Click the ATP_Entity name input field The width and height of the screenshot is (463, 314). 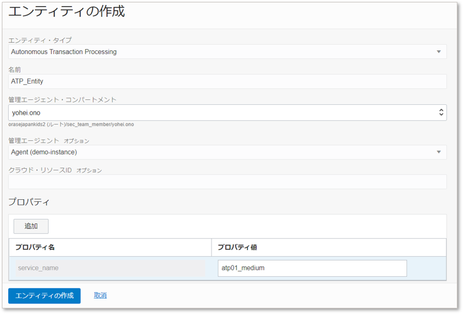pos(227,81)
